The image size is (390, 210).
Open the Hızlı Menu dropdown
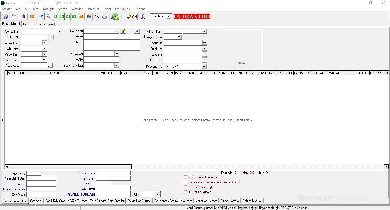pos(169,16)
